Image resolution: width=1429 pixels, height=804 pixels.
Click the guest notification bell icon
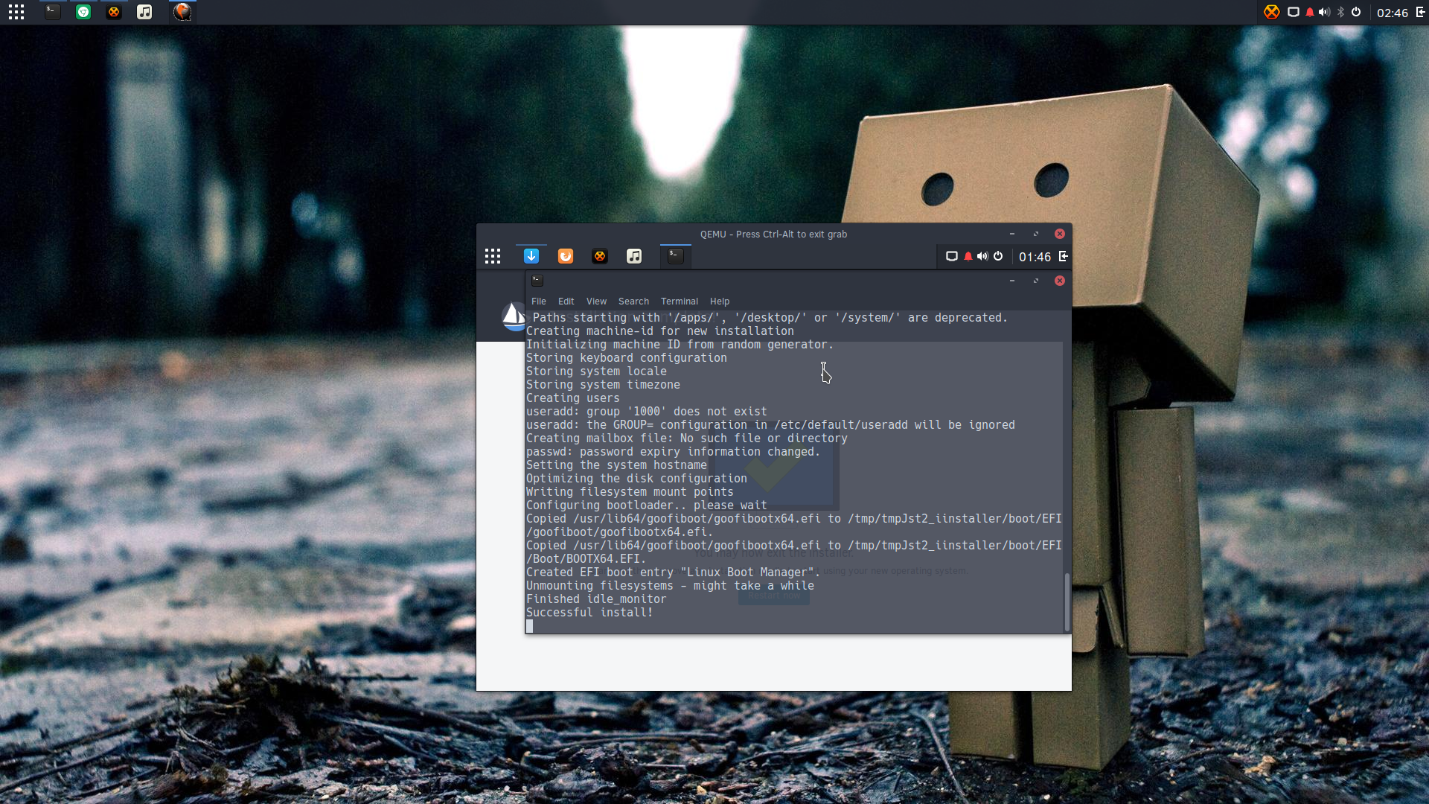[968, 256]
